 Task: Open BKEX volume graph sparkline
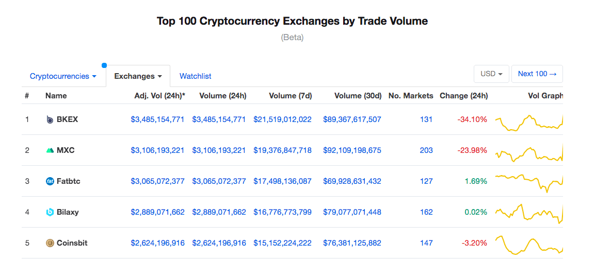coord(528,123)
